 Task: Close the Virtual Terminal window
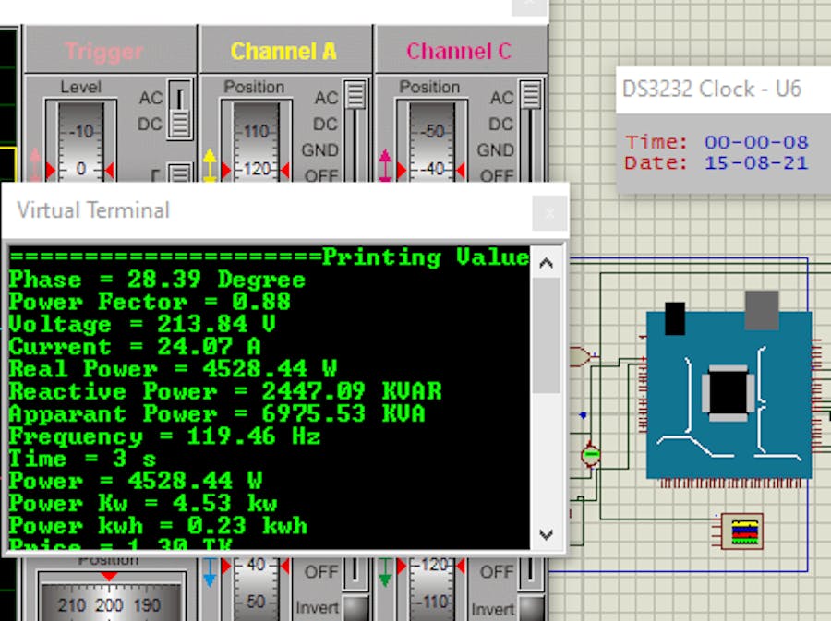click(549, 213)
